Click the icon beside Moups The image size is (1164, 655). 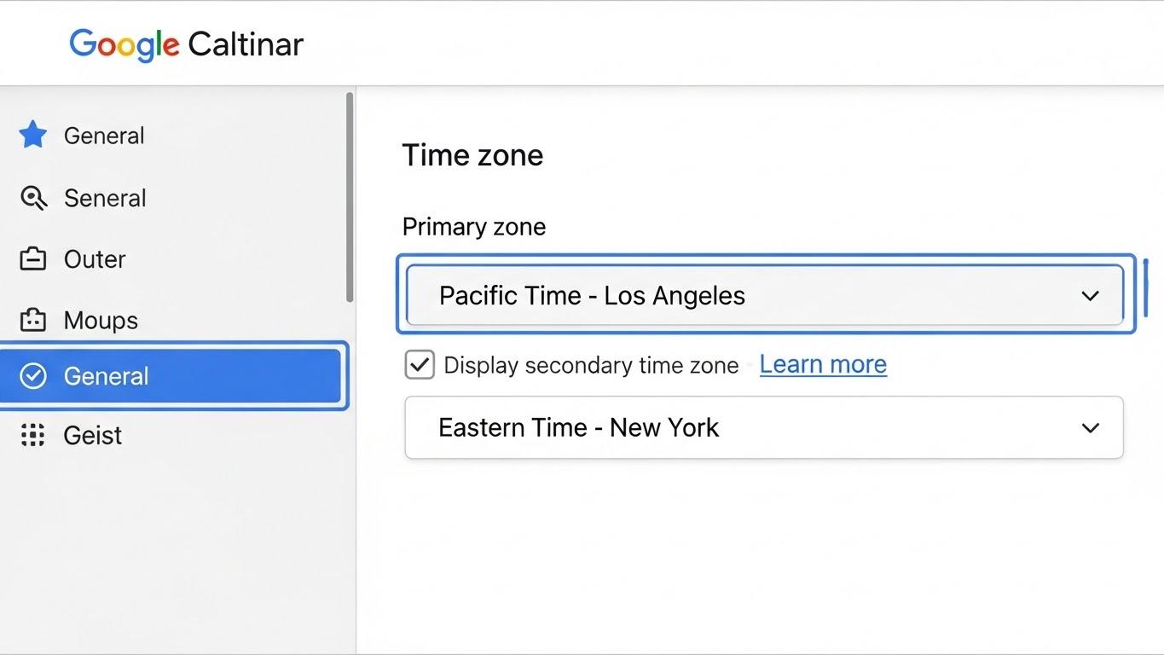[33, 321]
